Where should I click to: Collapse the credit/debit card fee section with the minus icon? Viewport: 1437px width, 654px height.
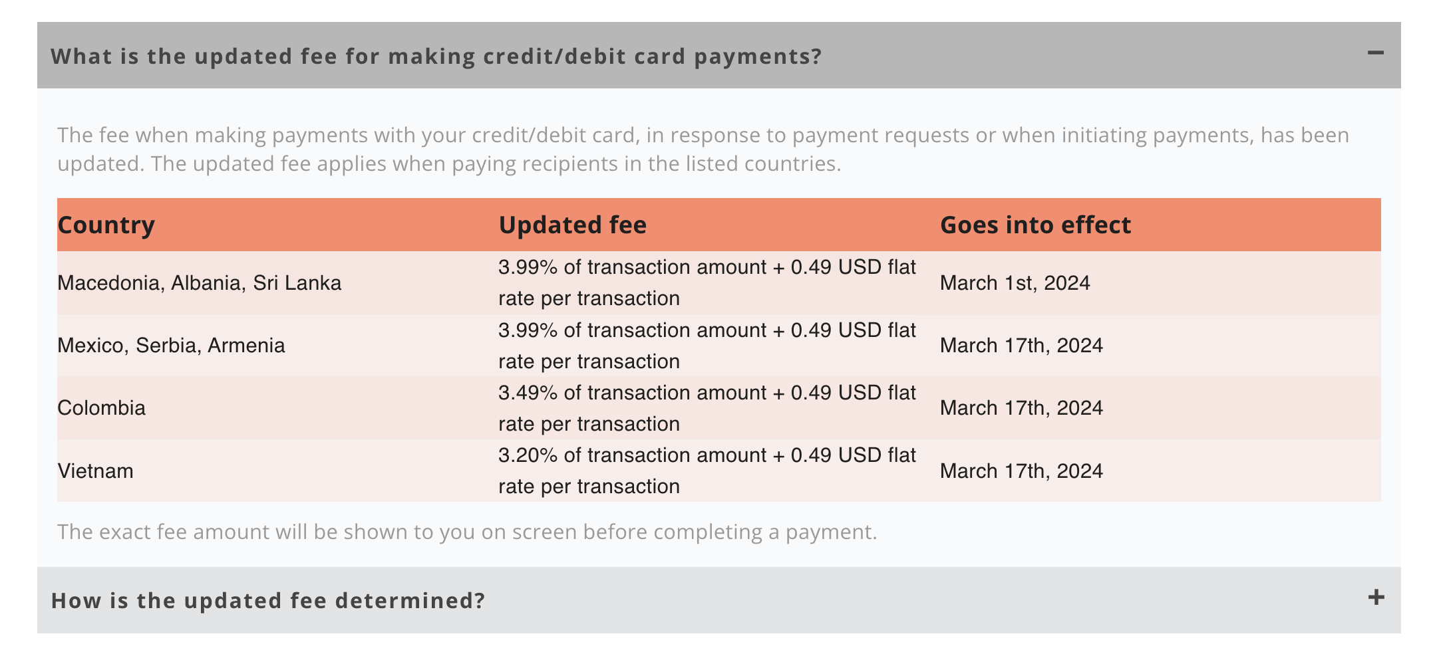(1376, 53)
